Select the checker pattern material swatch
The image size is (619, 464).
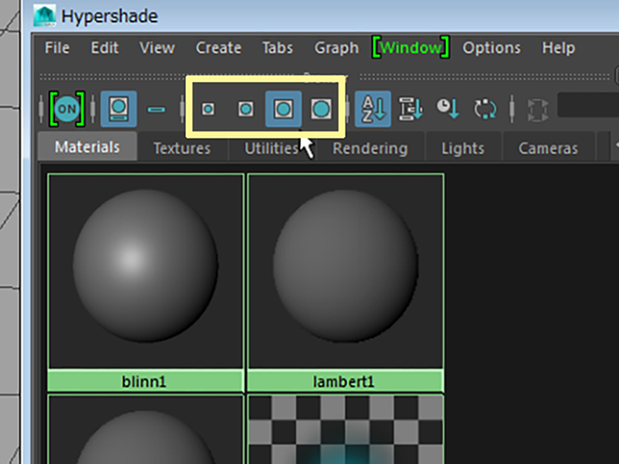pyautogui.click(x=345, y=429)
